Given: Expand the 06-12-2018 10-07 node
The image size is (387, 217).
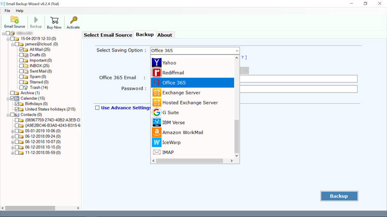Looking at the screenshot, I should 13,142.
